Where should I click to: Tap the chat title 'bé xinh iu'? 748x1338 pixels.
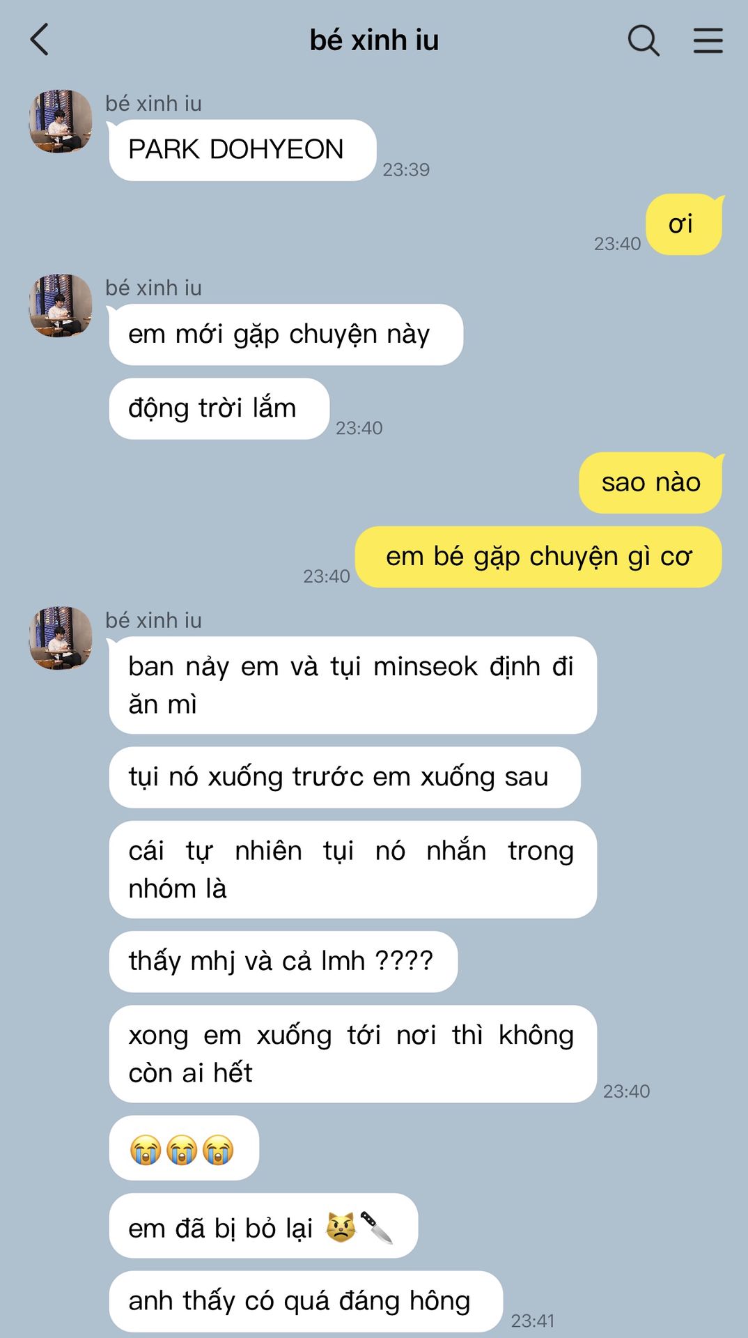tap(374, 40)
